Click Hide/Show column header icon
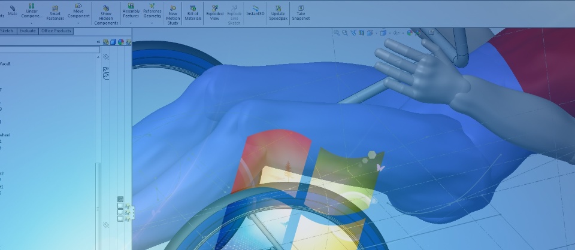This screenshot has width=575, height=250. [105, 42]
